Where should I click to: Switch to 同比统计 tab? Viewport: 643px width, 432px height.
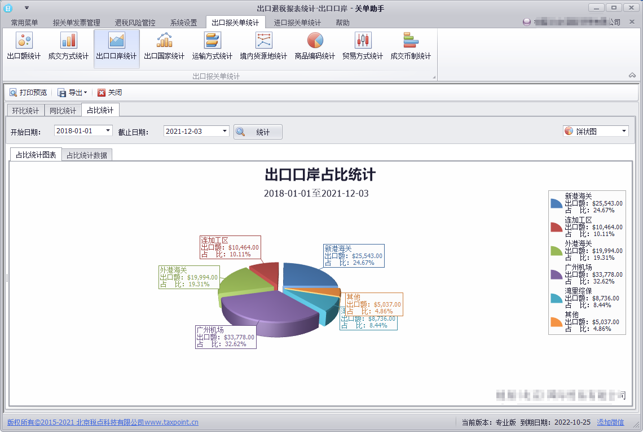[x=63, y=111]
